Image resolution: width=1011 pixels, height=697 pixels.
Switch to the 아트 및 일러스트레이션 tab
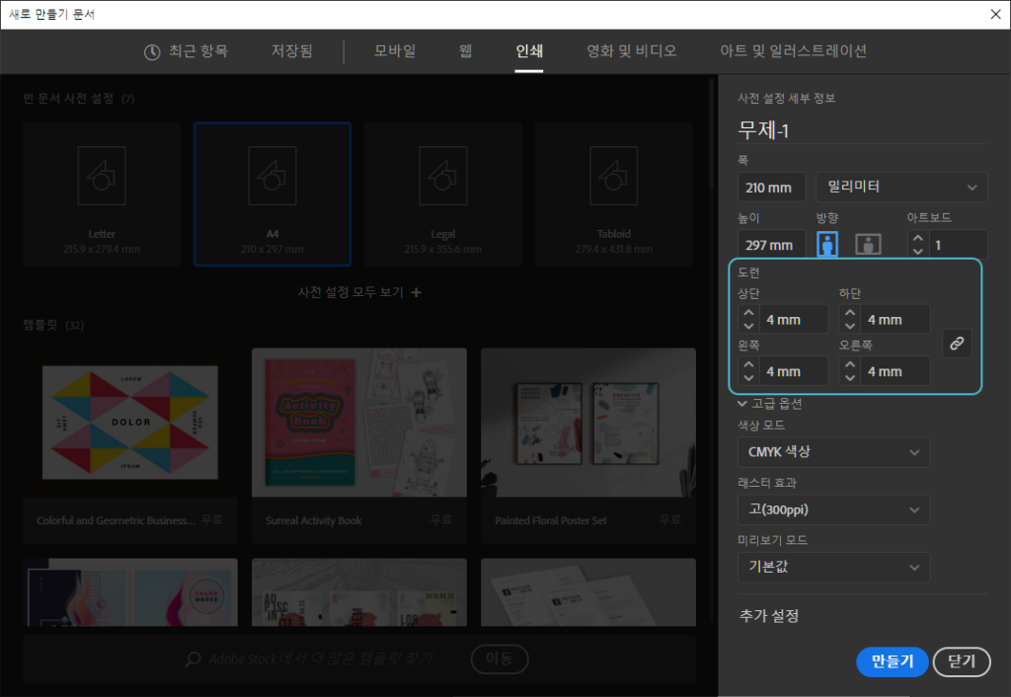[794, 51]
